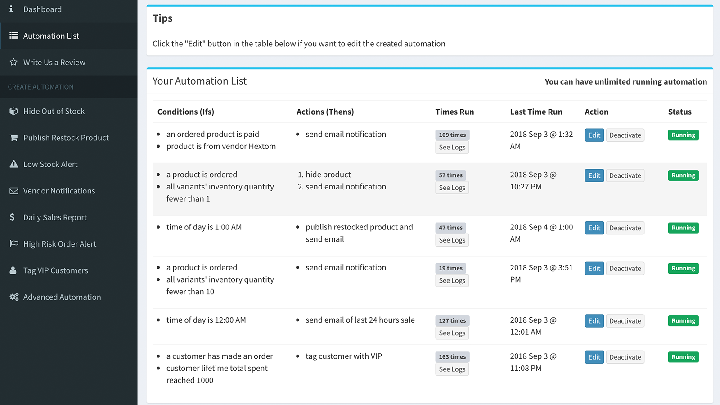Click the person icon for Tag VIP Customers

tap(13, 270)
